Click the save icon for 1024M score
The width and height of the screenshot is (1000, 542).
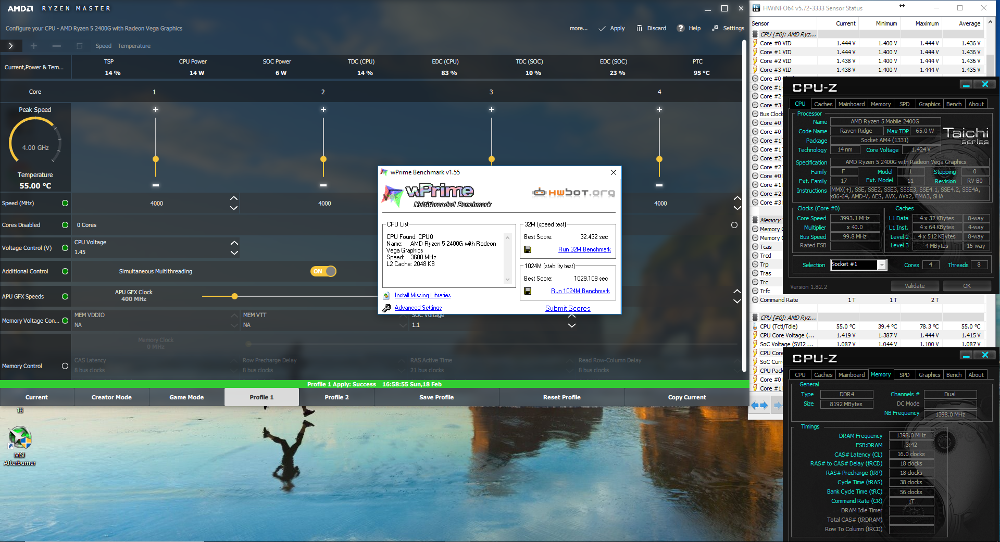pyautogui.click(x=528, y=291)
